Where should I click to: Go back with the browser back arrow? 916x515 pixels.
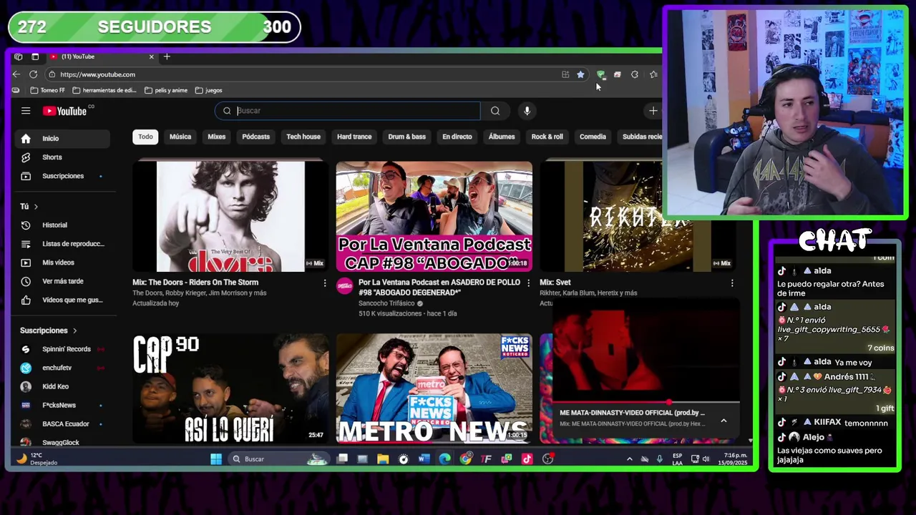[x=16, y=74]
